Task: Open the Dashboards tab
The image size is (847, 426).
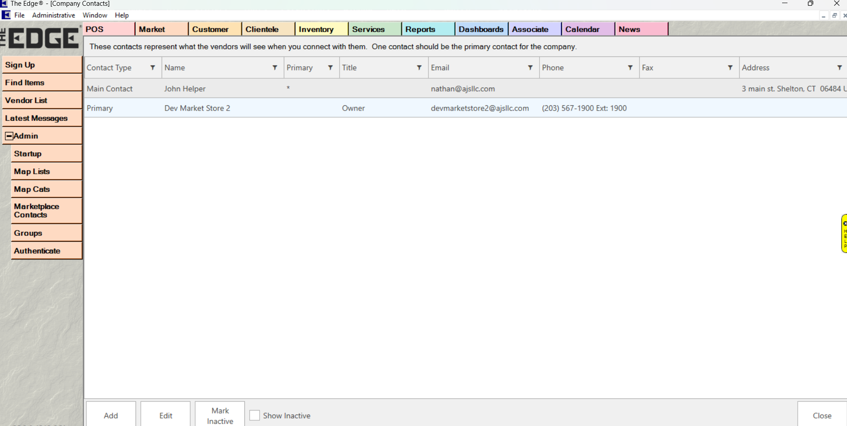Action: click(481, 29)
